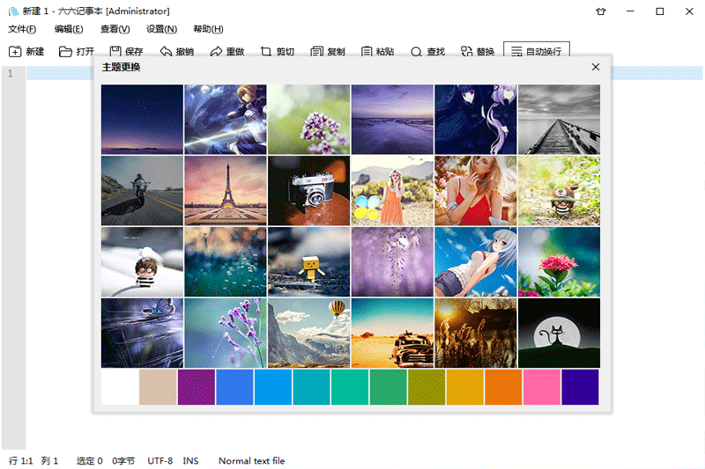Screen dimensions: 705x469
Task: Choose the two dark anime girls theme
Action: tap(476, 120)
